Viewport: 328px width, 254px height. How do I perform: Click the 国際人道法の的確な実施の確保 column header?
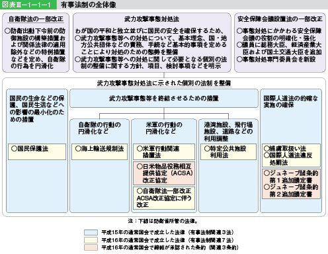point(290,102)
